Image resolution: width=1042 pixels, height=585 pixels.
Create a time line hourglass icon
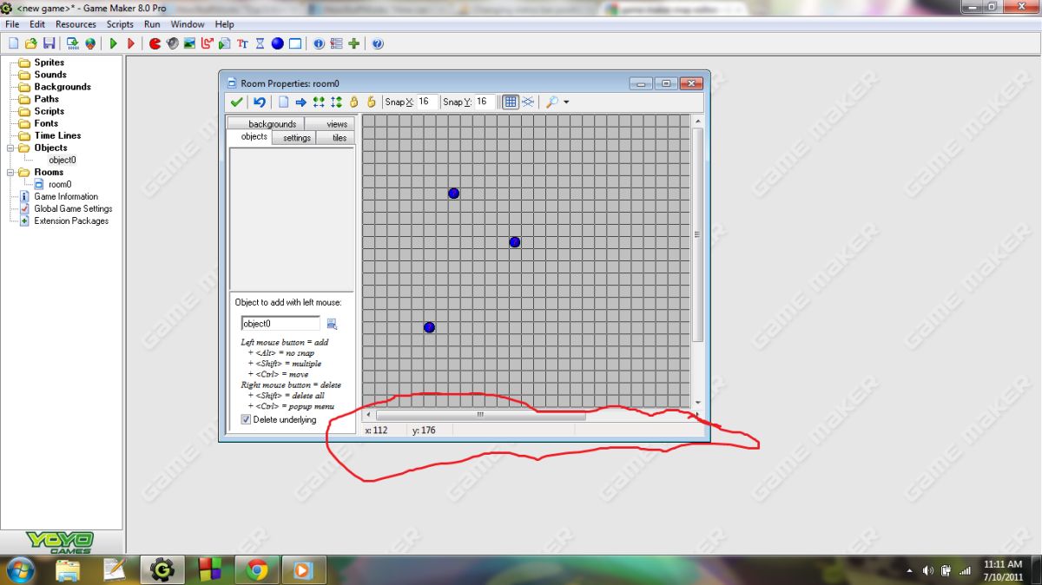pyautogui.click(x=260, y=43)
